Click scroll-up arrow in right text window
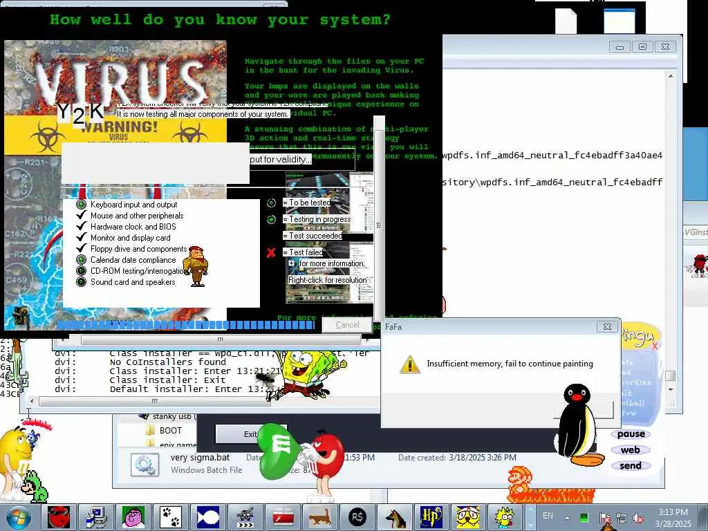The height and width of the screenshot is (531, 708). tap(671, 76)
